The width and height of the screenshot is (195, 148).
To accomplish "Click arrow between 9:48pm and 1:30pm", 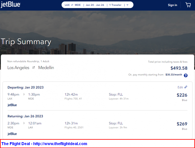I will pyautogui.click(x=24, y=94).
